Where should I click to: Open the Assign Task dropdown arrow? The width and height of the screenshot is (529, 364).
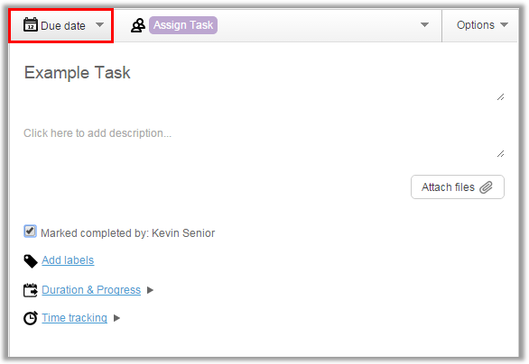click(x=425, y=24)
